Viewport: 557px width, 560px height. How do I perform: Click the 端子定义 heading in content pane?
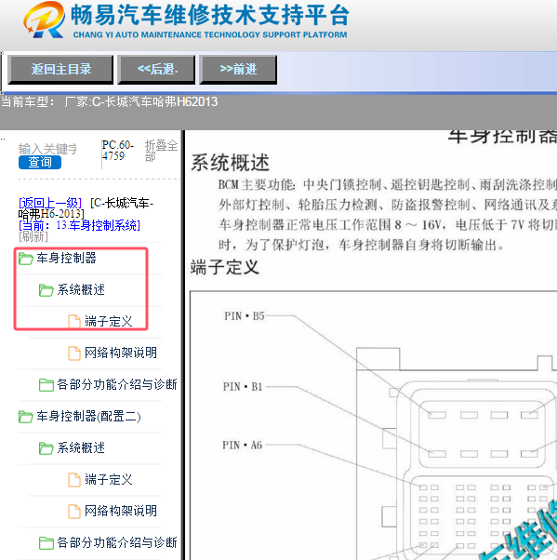click(225, 267)
